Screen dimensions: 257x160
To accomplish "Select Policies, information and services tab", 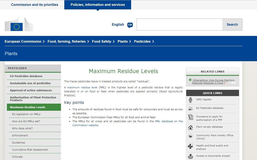I will (98, 5).
